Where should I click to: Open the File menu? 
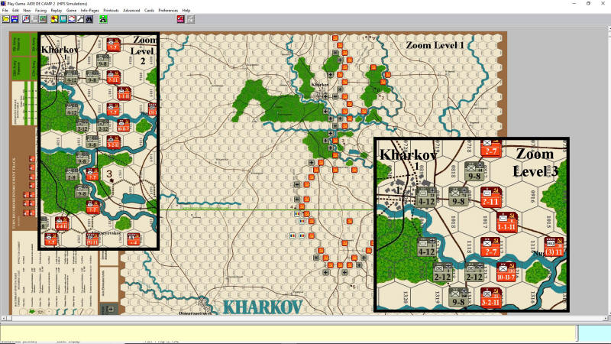(5, 10)
